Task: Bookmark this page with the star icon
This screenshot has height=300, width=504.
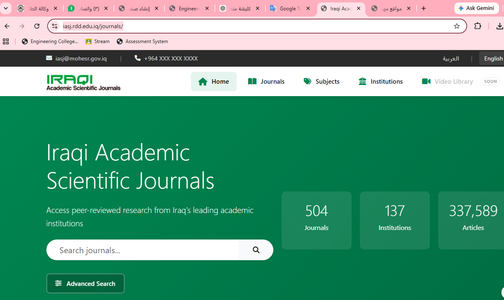Action: (x=457, y=26)
